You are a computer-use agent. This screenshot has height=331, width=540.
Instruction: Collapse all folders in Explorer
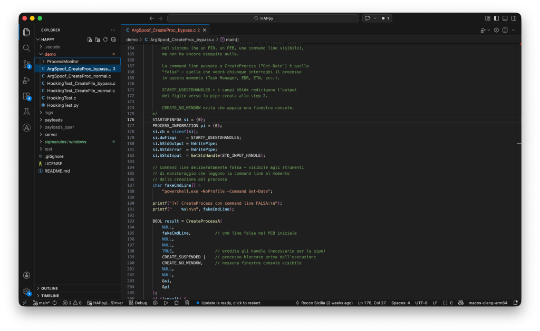pos(113,39)
